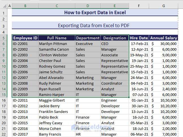183x137 pixels.
Task: Select the Full Name header cell
Action: coord(57,38)
